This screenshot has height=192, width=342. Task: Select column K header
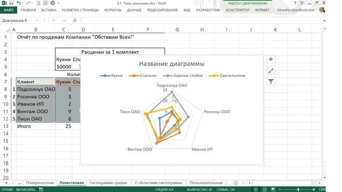point(275,30)
